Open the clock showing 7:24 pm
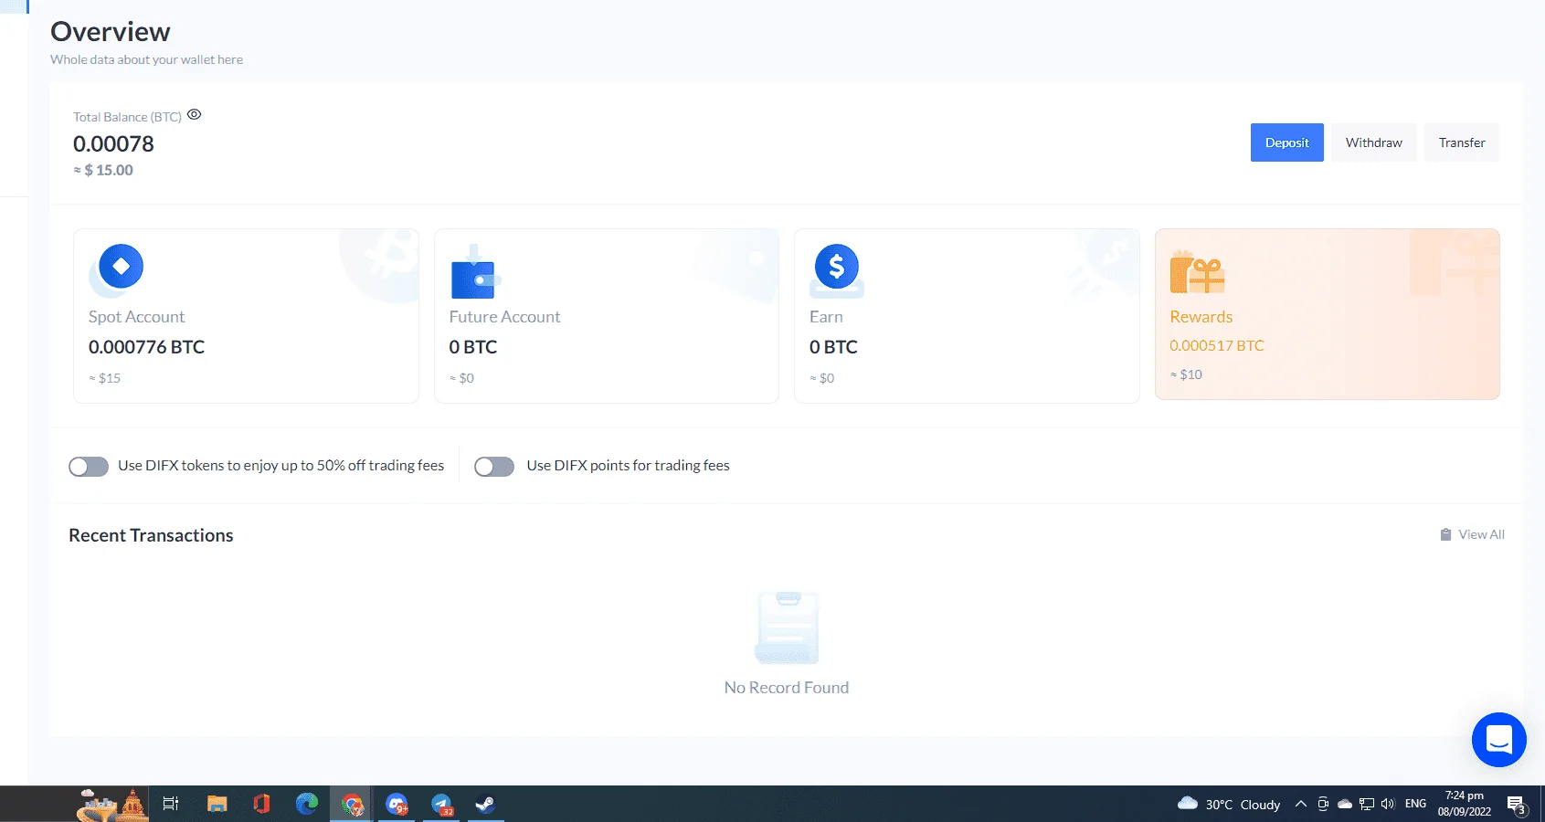This screenshot has width=1545, height=822. (x=1464, y=804)
